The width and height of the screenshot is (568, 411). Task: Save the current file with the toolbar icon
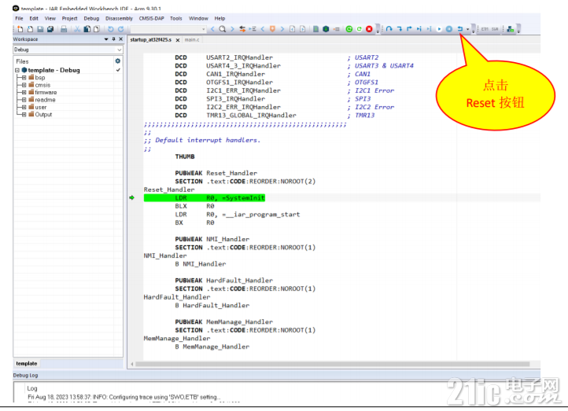[40, 29]
